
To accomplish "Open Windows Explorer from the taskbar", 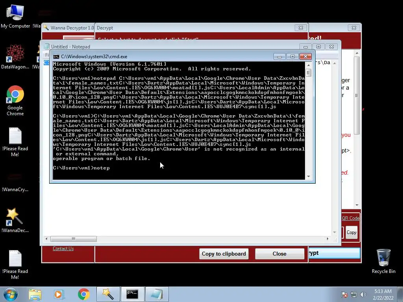I will [35, 294].
